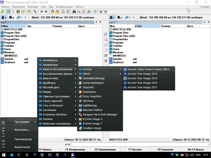Toggle the directory tree view icon

click(23, 12)
